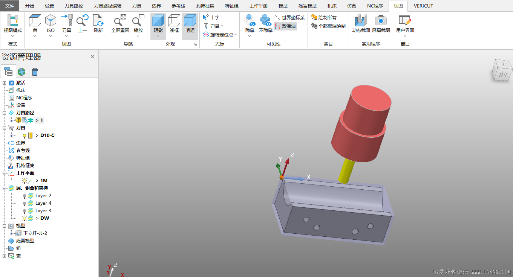Open the 文件 file menu
This screenshot has height=277, width=513.
tap(10, 6)
